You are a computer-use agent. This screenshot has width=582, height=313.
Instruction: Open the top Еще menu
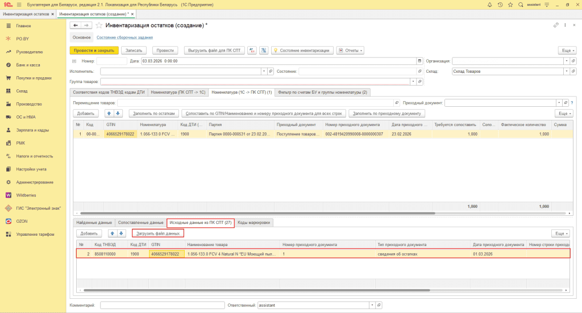tap(565, 50)
